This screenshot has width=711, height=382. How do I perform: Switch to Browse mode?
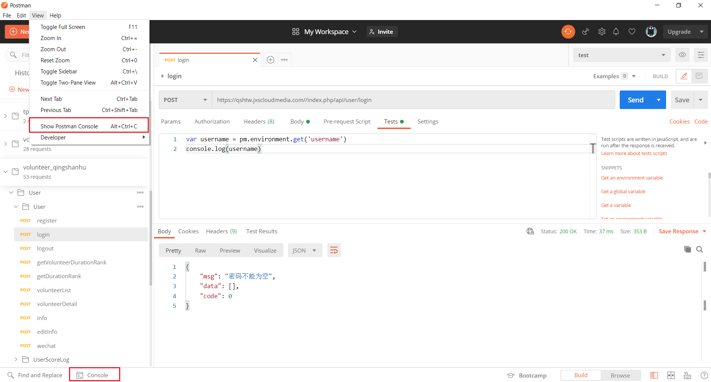pos(620,375)
